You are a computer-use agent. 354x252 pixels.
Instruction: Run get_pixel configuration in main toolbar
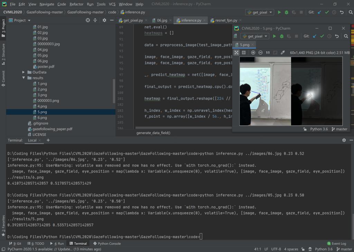coord(279,12)
